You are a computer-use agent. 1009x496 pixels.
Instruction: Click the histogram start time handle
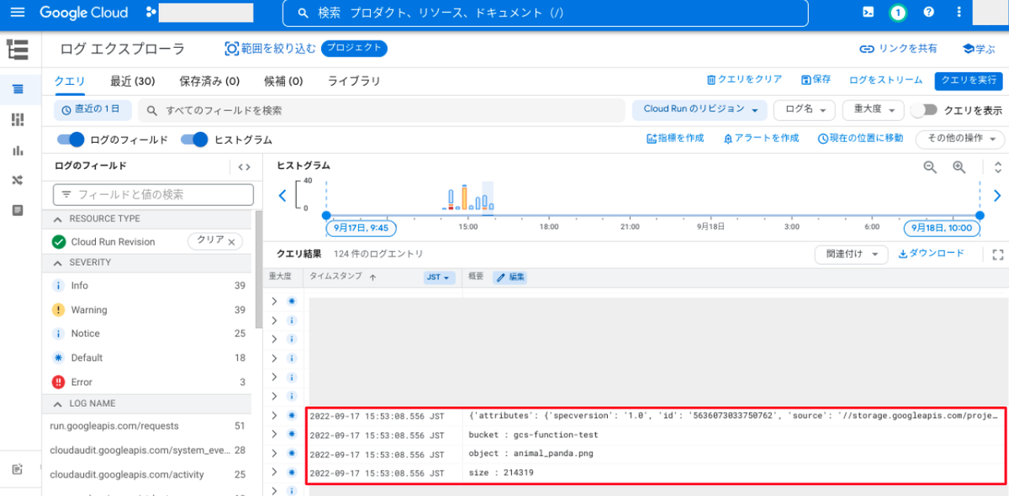click(x=326, y=216)
